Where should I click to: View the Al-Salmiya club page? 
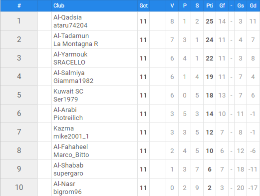tap(69, 73)
